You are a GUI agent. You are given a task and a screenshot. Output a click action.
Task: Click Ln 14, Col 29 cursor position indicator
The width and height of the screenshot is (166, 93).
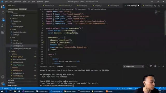tap(121, 88)
